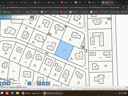The image size is (128, 96).
Task: Switch to Nahlížení do katastru taskbar window
Action: click(53, 93)
